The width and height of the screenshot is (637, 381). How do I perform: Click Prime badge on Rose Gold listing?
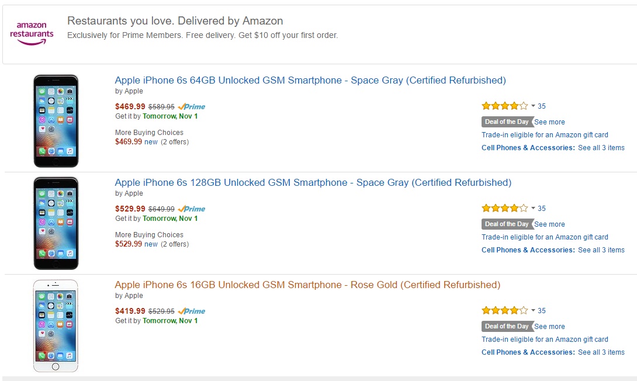(x=192, y=311)
